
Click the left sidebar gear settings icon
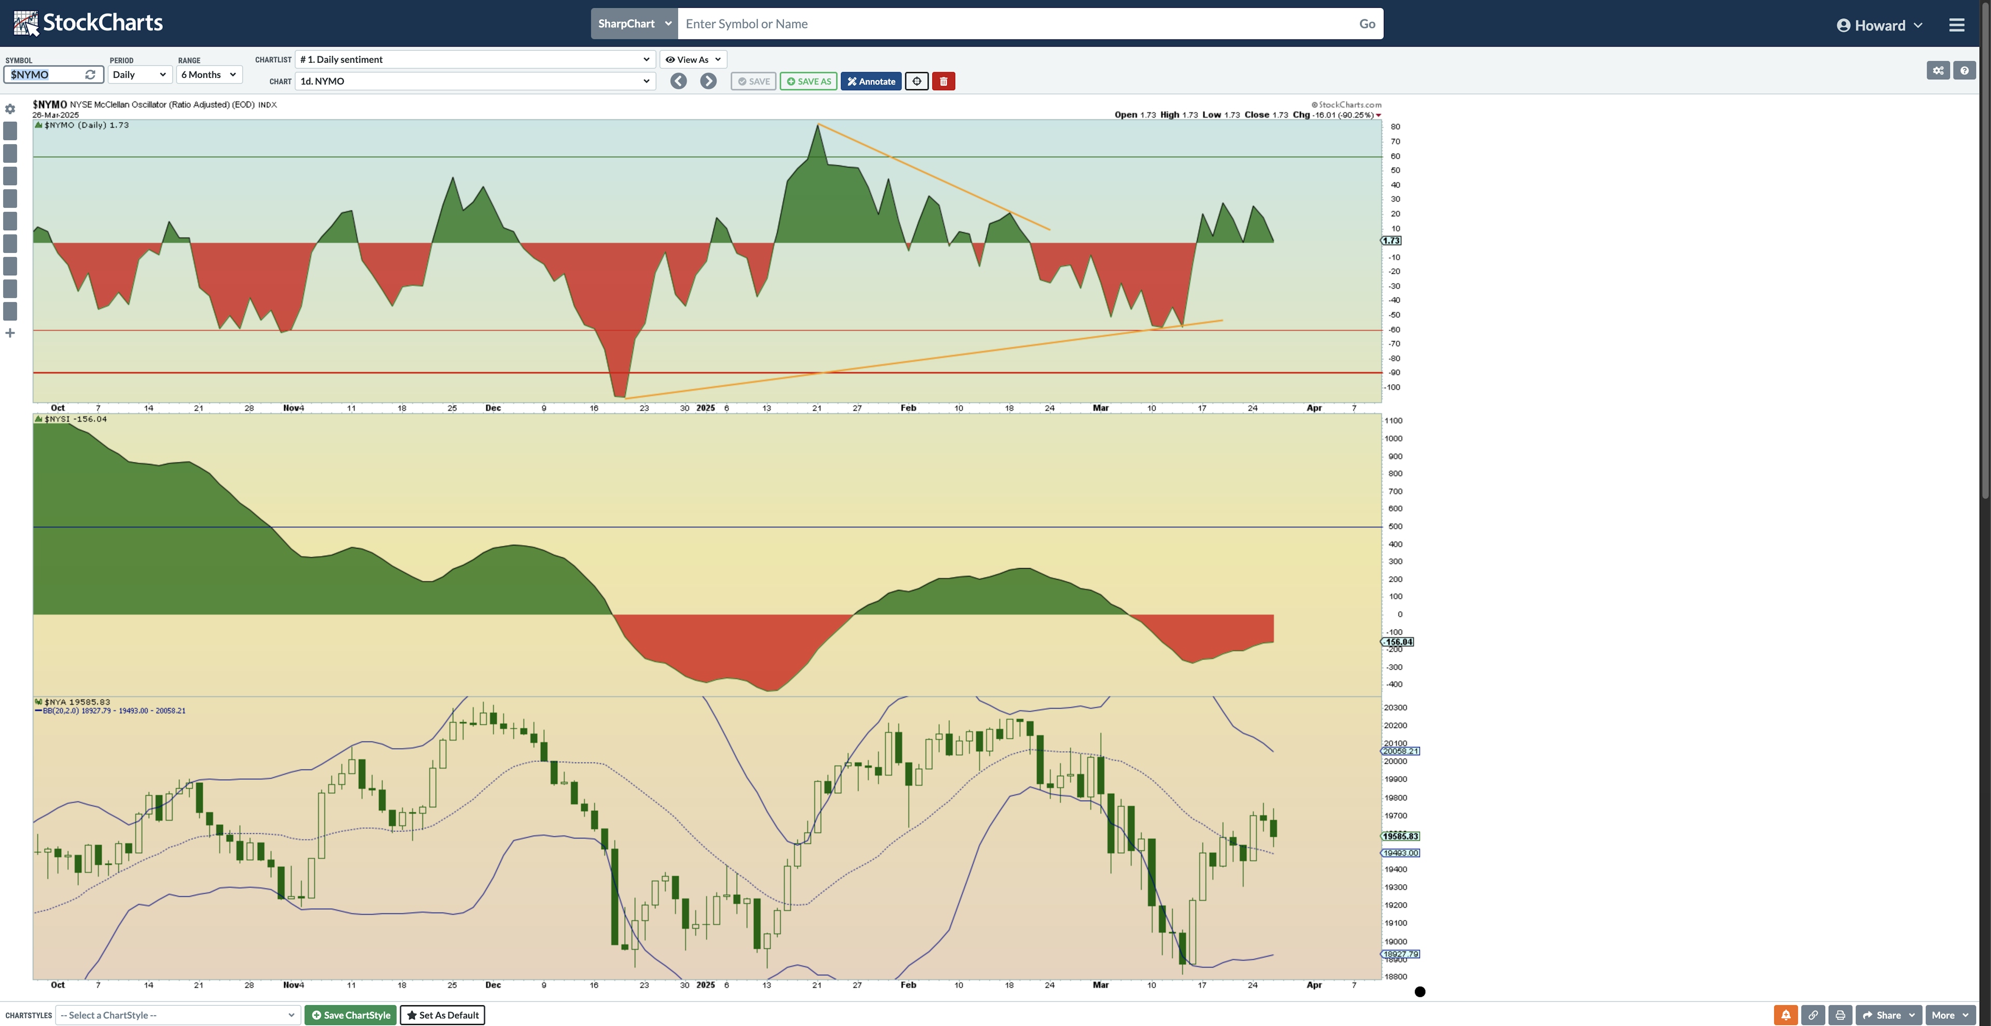pos(10,109)
